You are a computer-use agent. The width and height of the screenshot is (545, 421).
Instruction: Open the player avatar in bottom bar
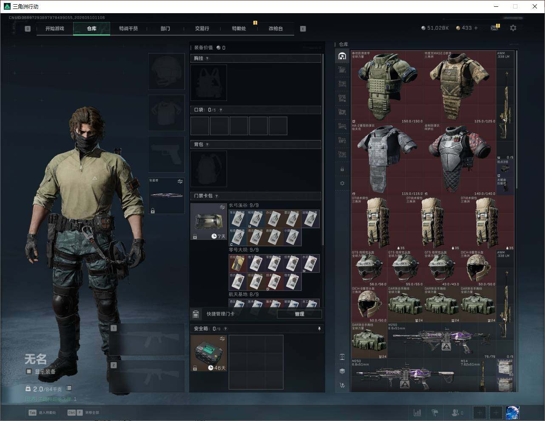pos(512,413)
